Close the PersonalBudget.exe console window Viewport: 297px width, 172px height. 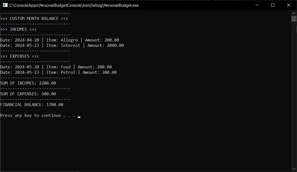pyautogui.click(x=288, y=5)
